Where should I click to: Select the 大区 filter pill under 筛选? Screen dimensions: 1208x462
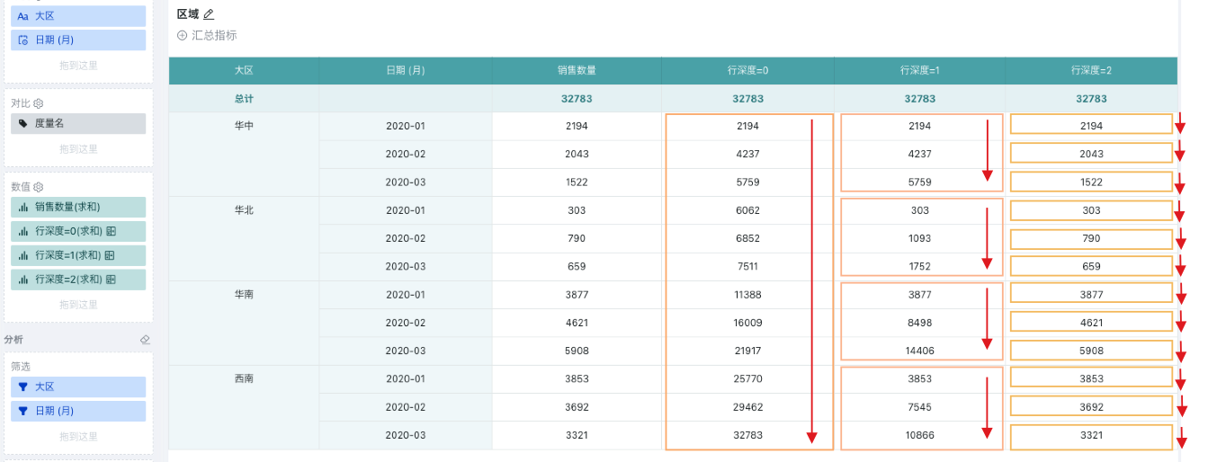78,386
